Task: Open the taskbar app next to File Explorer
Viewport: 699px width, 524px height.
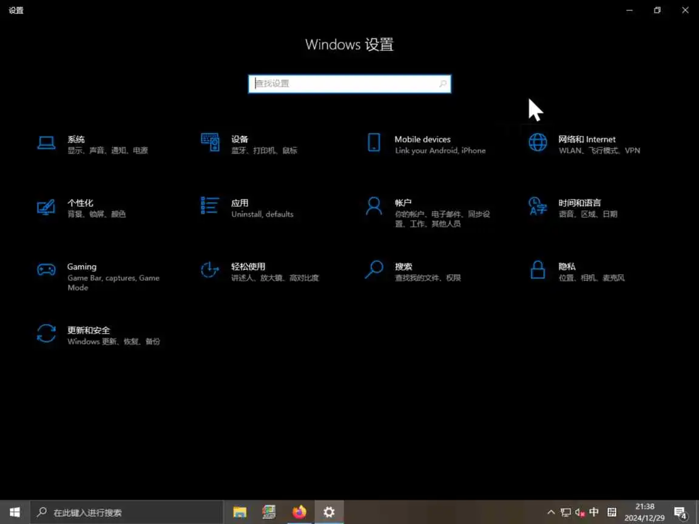Action: point(269,512)
